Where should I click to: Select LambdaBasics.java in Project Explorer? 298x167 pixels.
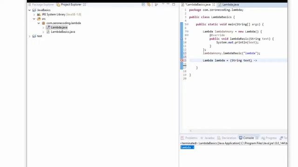click(63, 32)
